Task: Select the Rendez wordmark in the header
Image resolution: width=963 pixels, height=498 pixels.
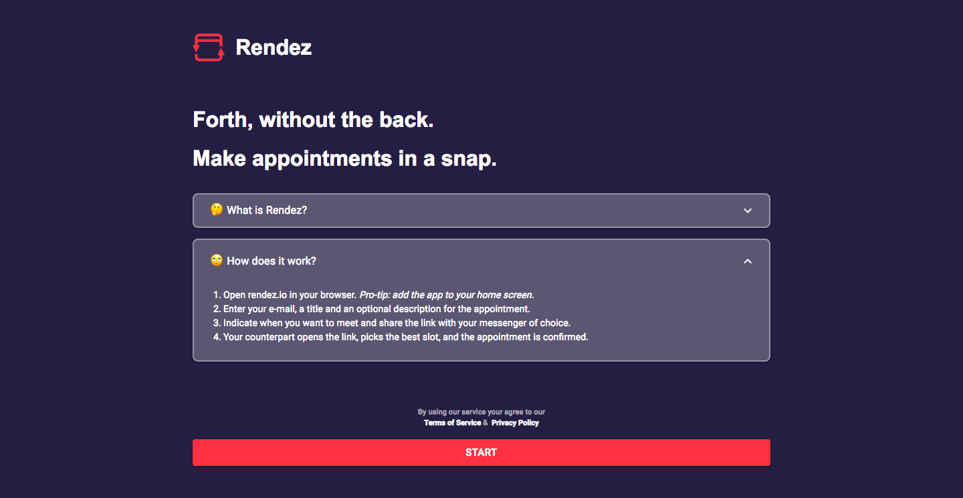Action: tap(274, 47)
